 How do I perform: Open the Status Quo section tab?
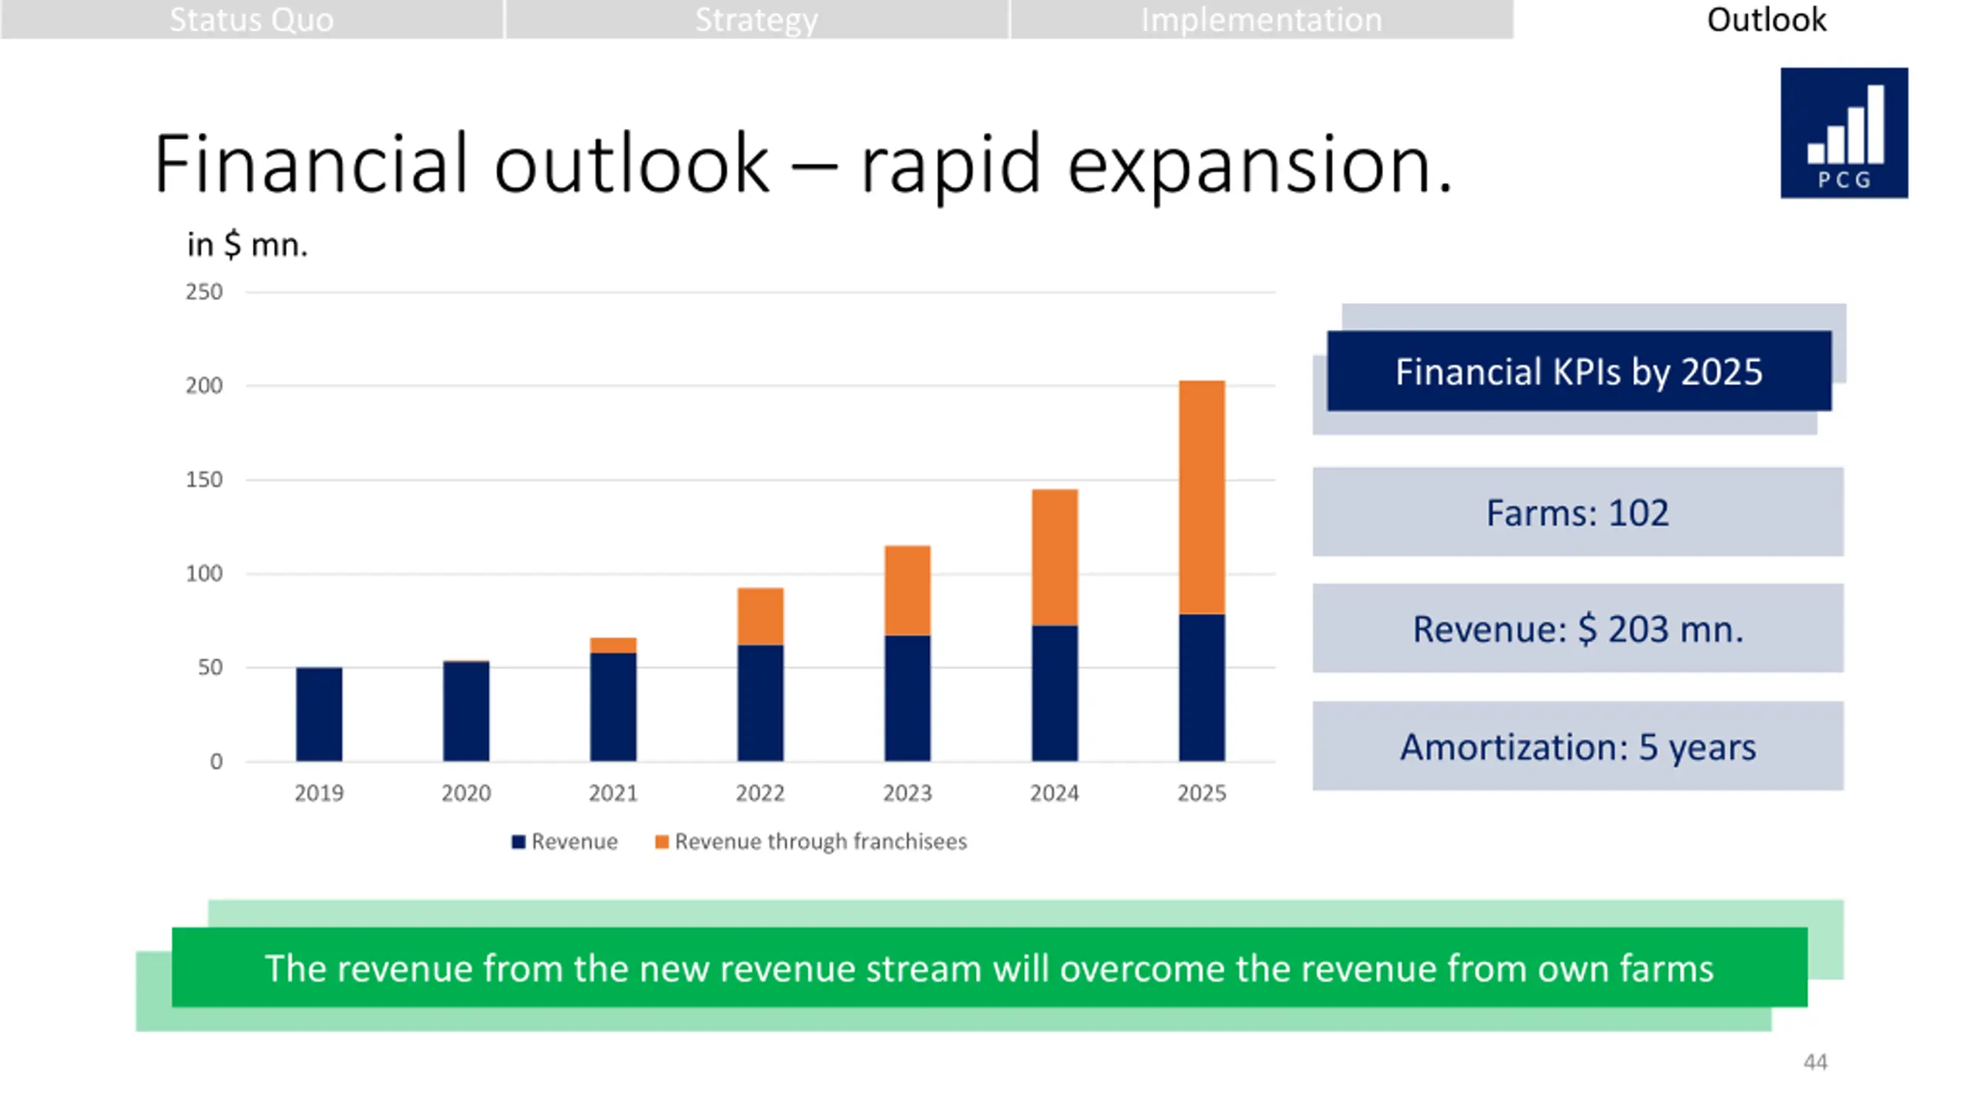(x=251, y=19)
